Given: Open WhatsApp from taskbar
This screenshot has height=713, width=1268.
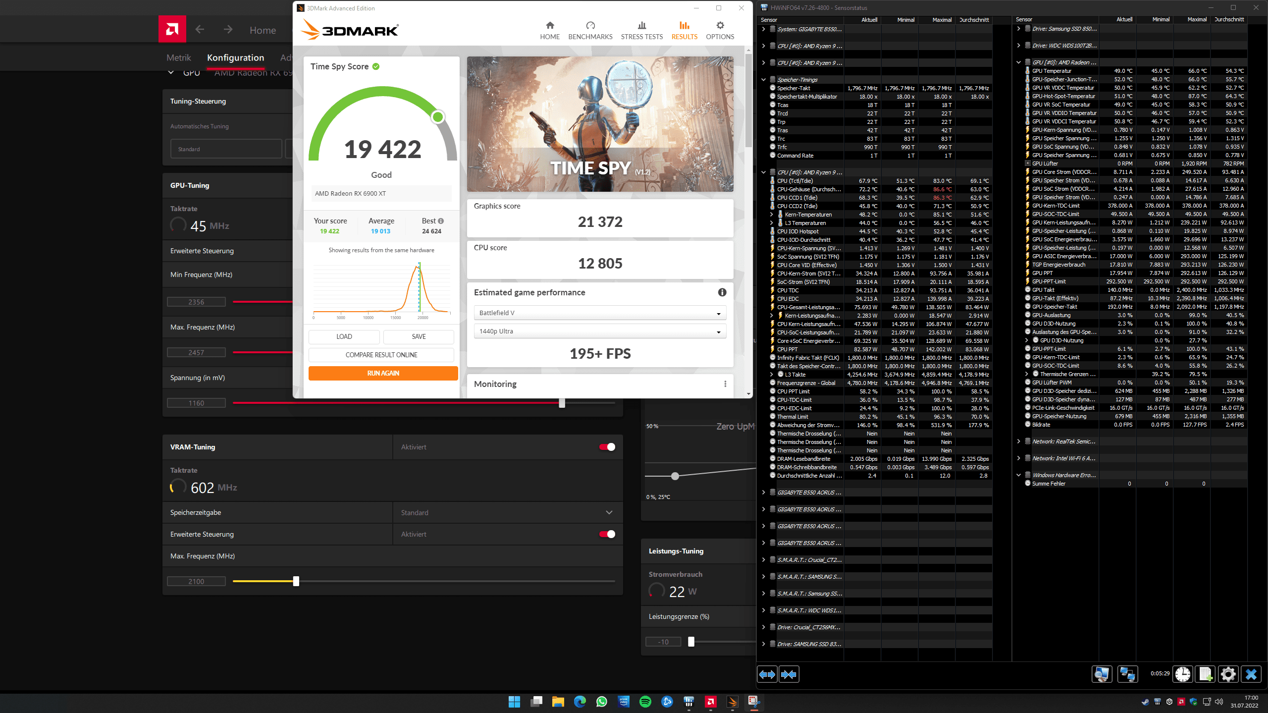Looking at the screenshot, I should [x=601, y=702].
